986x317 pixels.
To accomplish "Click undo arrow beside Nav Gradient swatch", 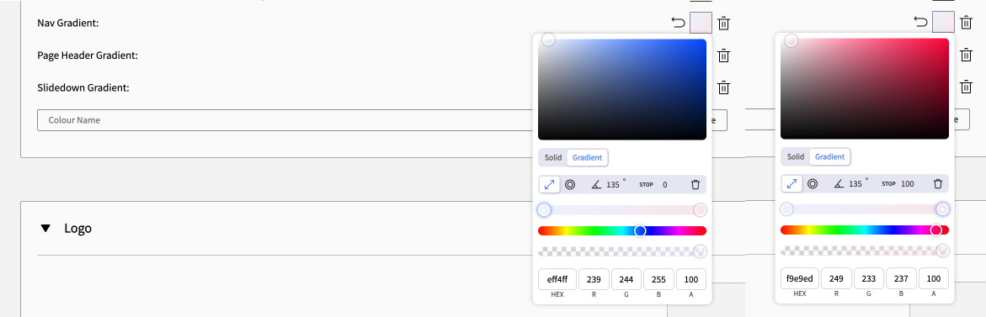I will 678,24.
